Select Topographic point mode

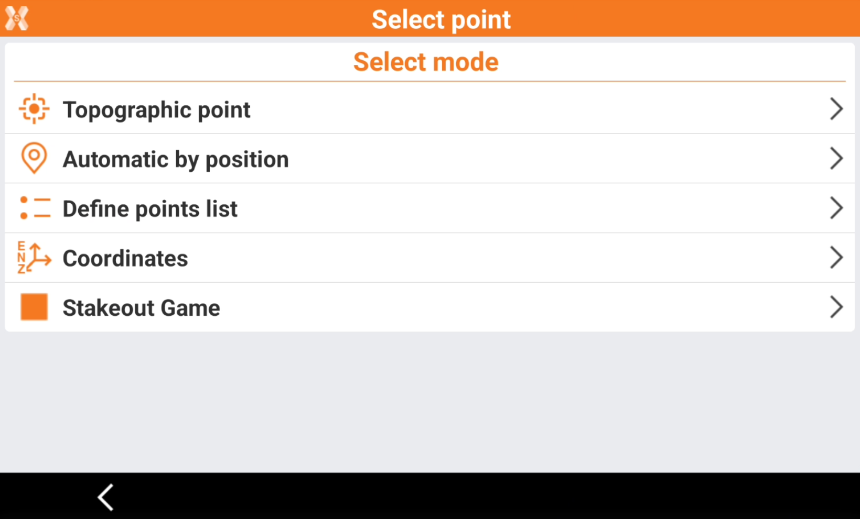(x=157, y=110)
